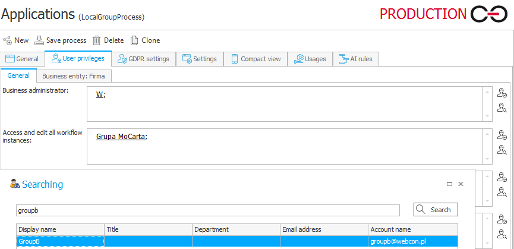The image size is (514, 249).
Task: Open the Compact view tab
Action: (256, 59)
